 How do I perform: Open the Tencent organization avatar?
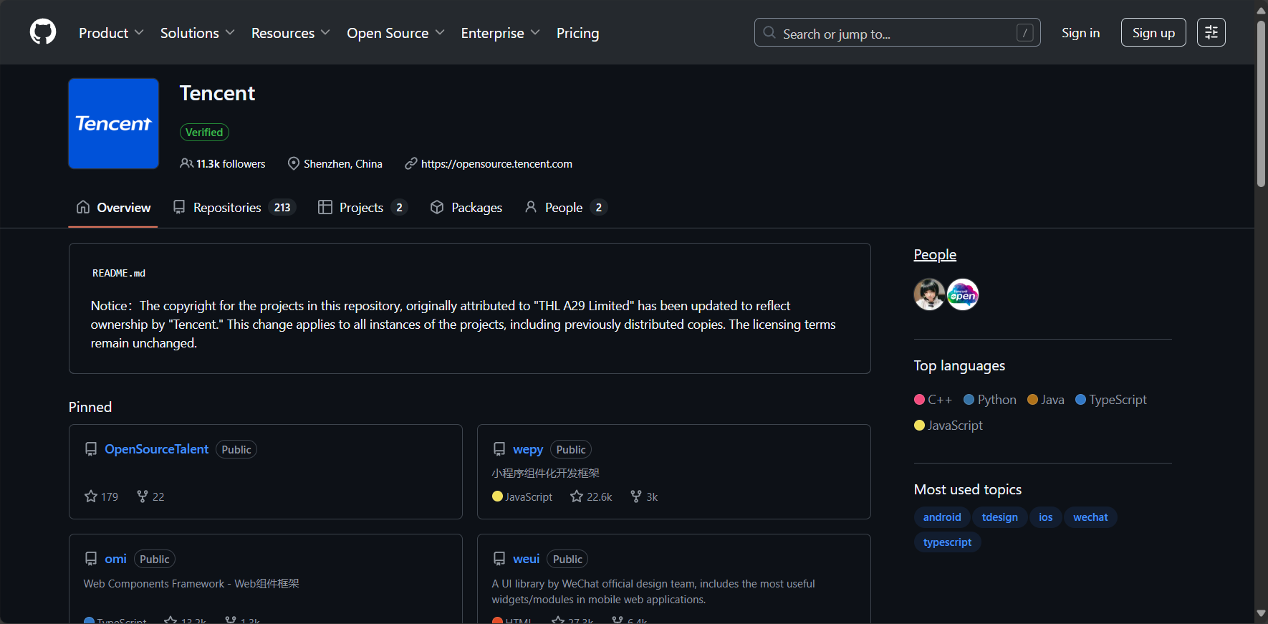tap(113, 123)
